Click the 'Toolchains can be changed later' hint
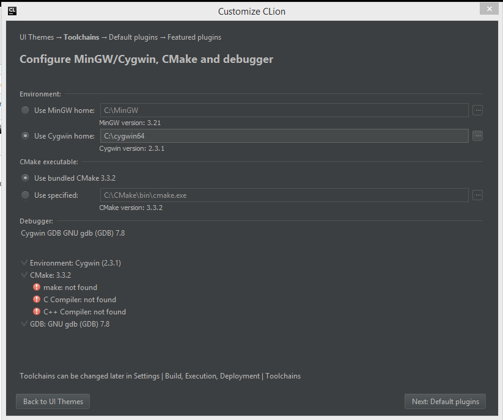This screenshot has height=420, width=503. tap(160, 376)
